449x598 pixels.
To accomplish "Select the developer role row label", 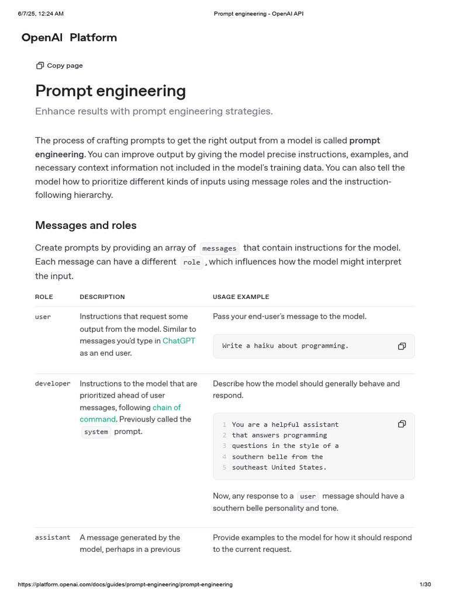I will 53,384.
